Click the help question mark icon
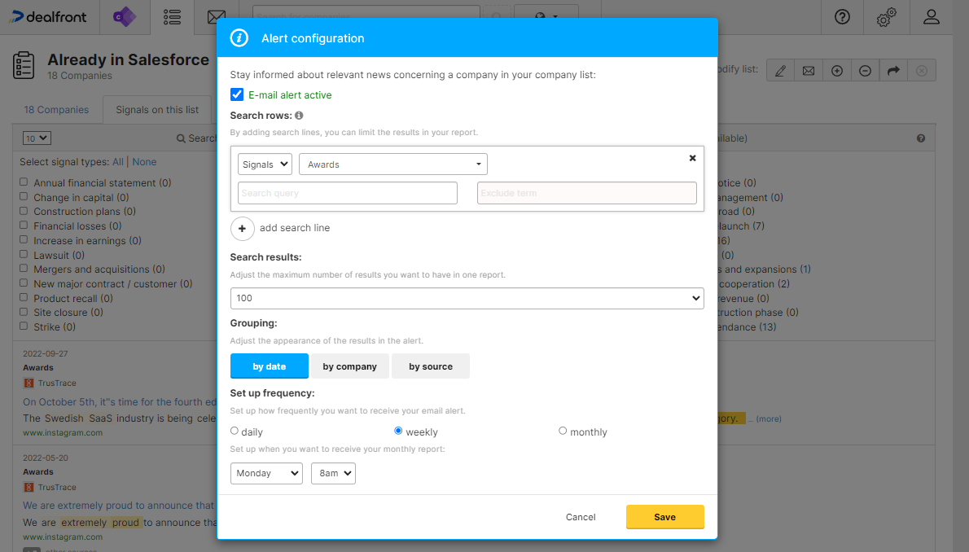Image resolution: width=969 pixels, height=552 pixels. coord(842,17)
